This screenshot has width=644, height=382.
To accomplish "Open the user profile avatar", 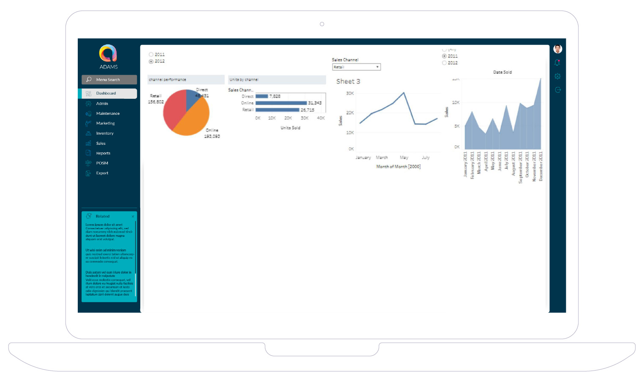I will tap(557, 49).
